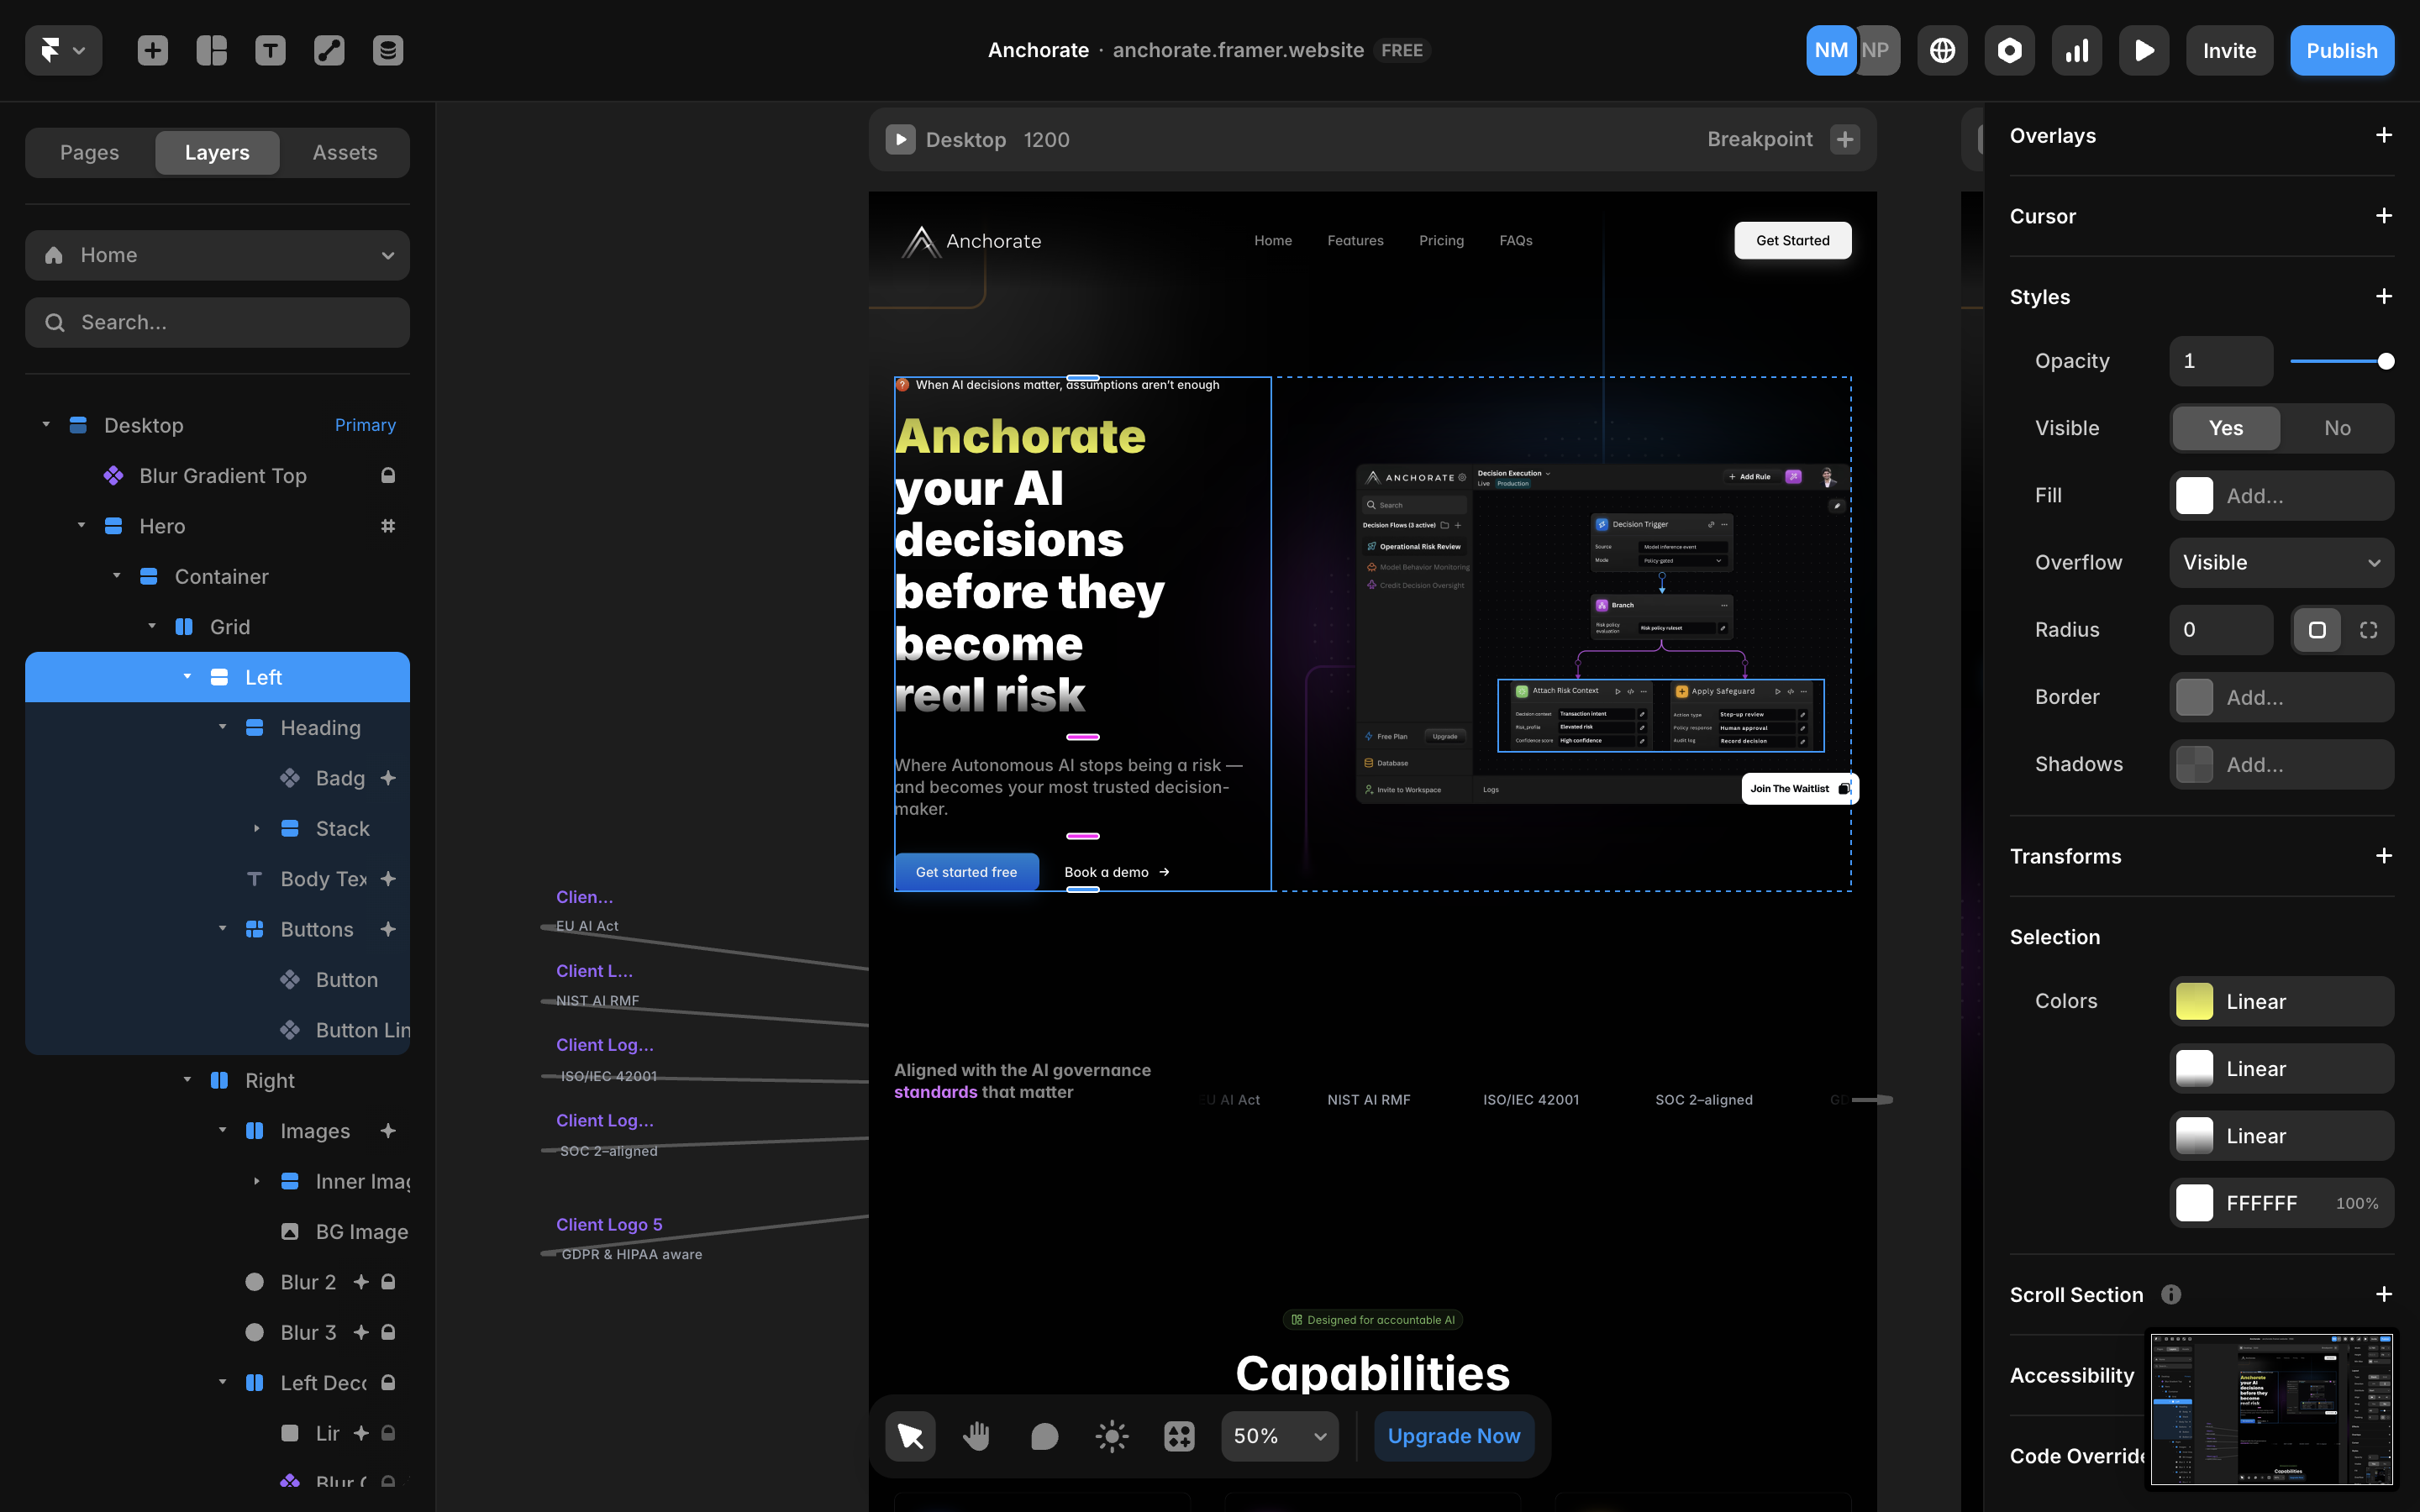Collapse the Heading layer
Image resolution: width=2420 pixels, height=1512 pixels.
(222, 727)
